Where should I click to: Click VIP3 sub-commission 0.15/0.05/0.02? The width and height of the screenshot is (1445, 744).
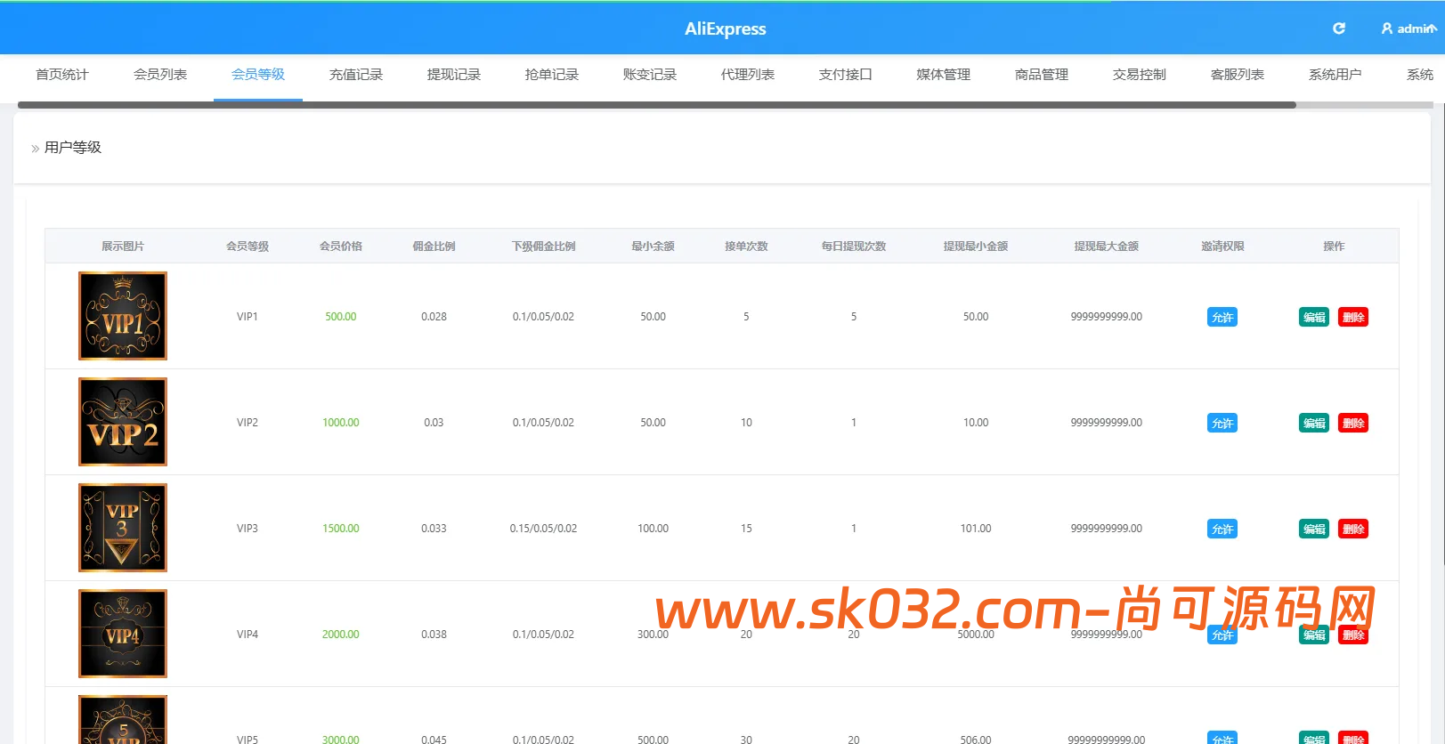[x=543, y=529]
